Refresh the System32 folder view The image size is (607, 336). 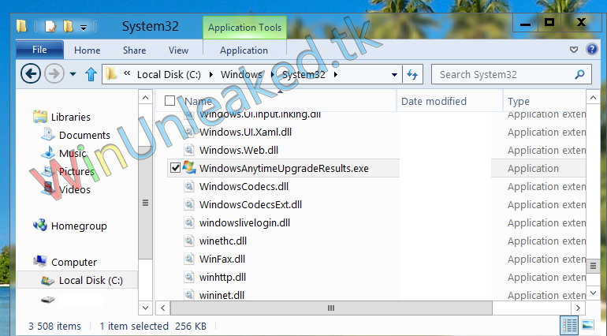point(412,74)
